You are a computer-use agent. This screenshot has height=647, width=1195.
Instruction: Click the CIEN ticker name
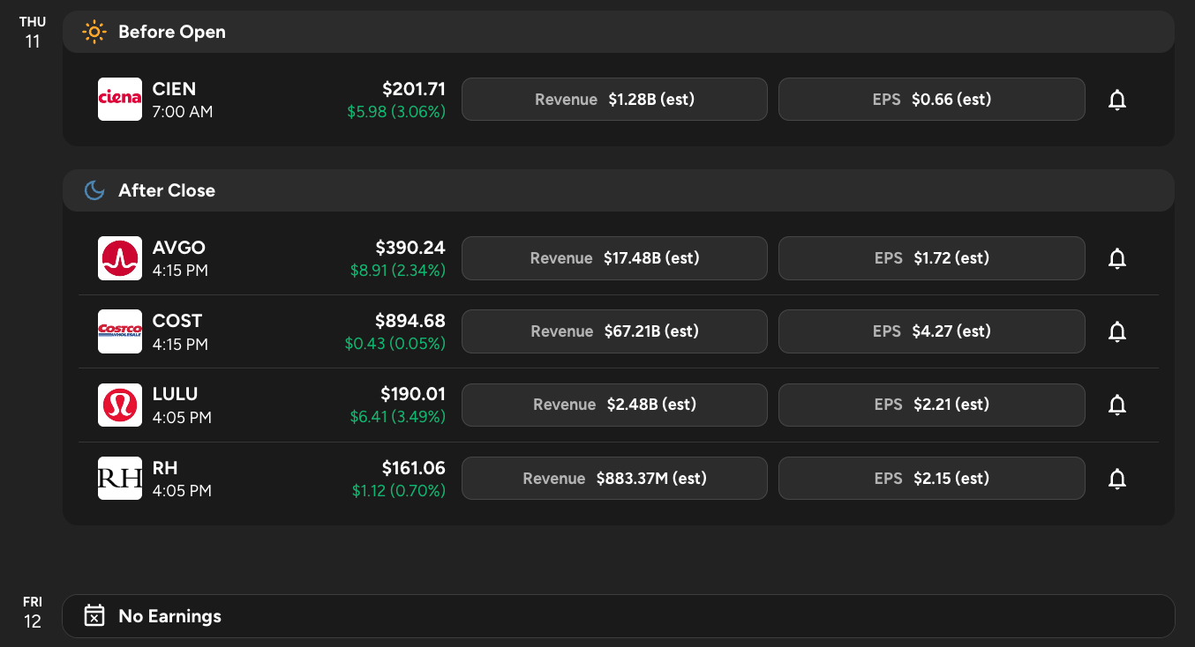click(174, 89)
